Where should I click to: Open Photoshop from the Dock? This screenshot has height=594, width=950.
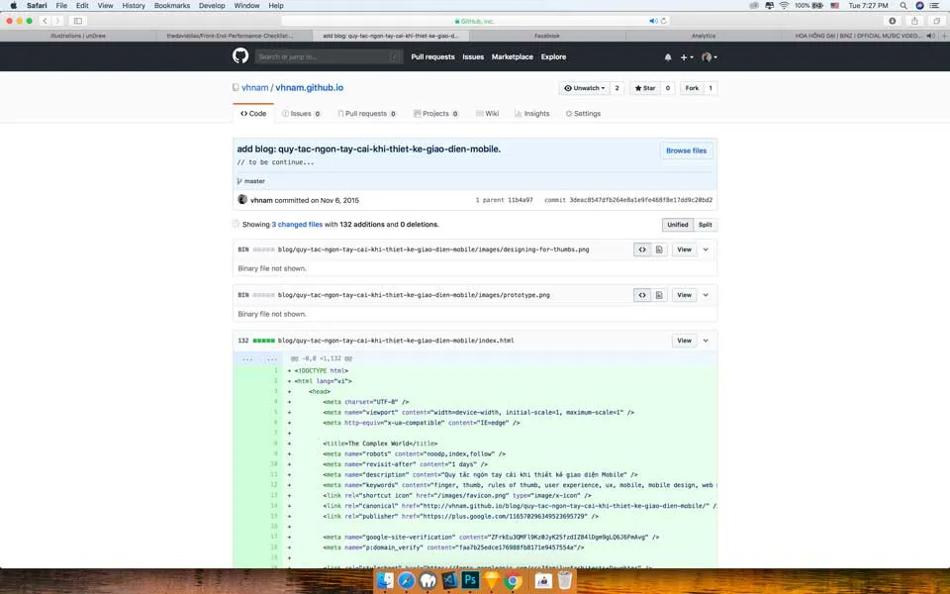tap(473, 581)
